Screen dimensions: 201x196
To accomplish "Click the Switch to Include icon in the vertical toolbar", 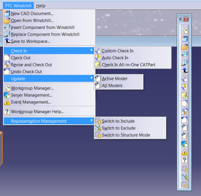I will [x=185, y=169].
